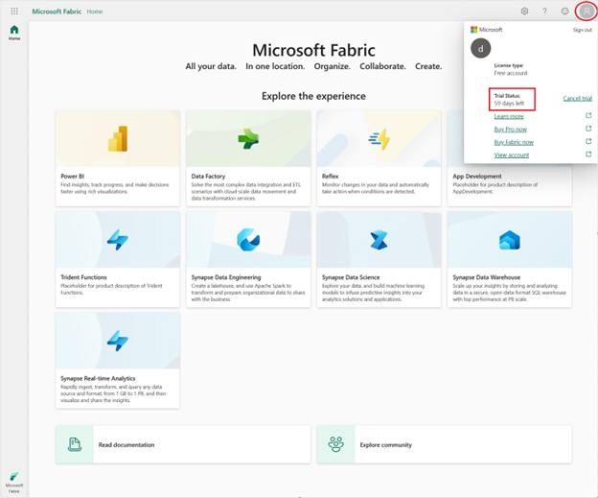
Task: Click the Microsoft Fabric header title
Action: [x=57, y=12]
